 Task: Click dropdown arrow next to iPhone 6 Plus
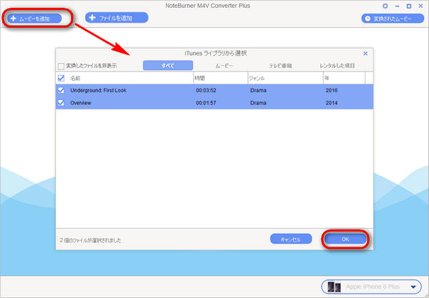point(413,287)
